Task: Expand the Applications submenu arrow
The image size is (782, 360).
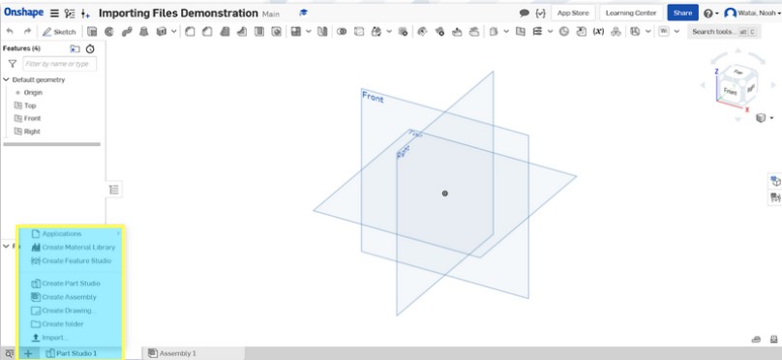Action: (x=118, y=233)
